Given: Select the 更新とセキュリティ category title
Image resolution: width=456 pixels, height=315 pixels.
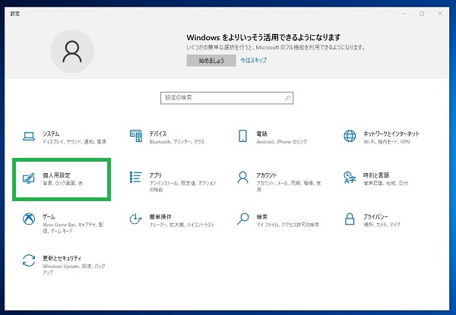Looking at the screenshot, I should tap(62, 258).
